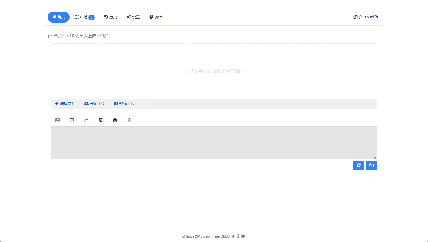Open the 历史 history page
Viewport: 428px width, 242px height.
click(x=111, y=17)
